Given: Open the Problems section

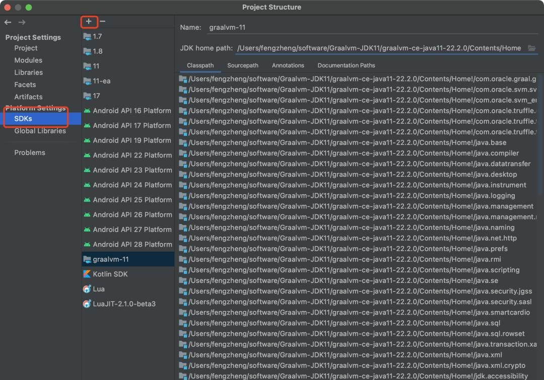Looking at the screenshot, I should [30, 153].
